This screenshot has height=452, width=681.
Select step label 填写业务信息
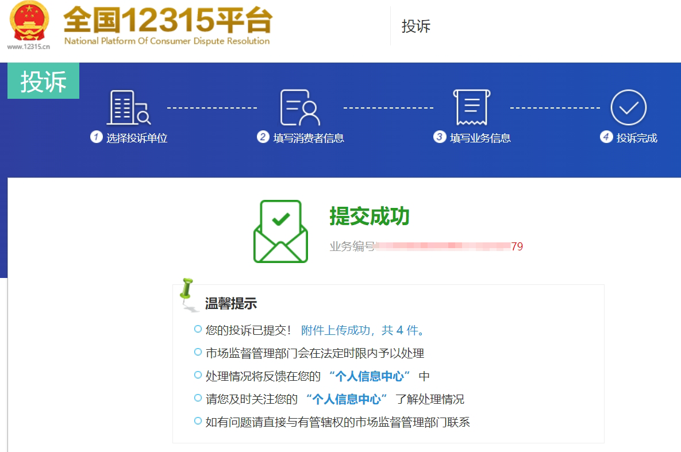pos(480,138)
